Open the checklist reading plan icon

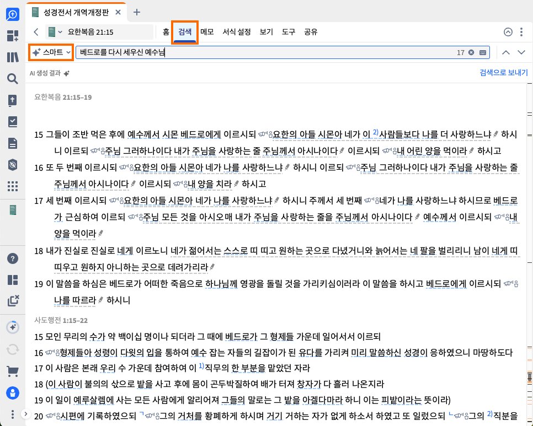(x=13, y=122)
